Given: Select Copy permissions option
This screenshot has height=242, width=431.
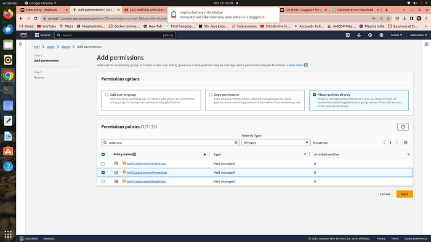Looking at the screenshot, I should point(211,95).
